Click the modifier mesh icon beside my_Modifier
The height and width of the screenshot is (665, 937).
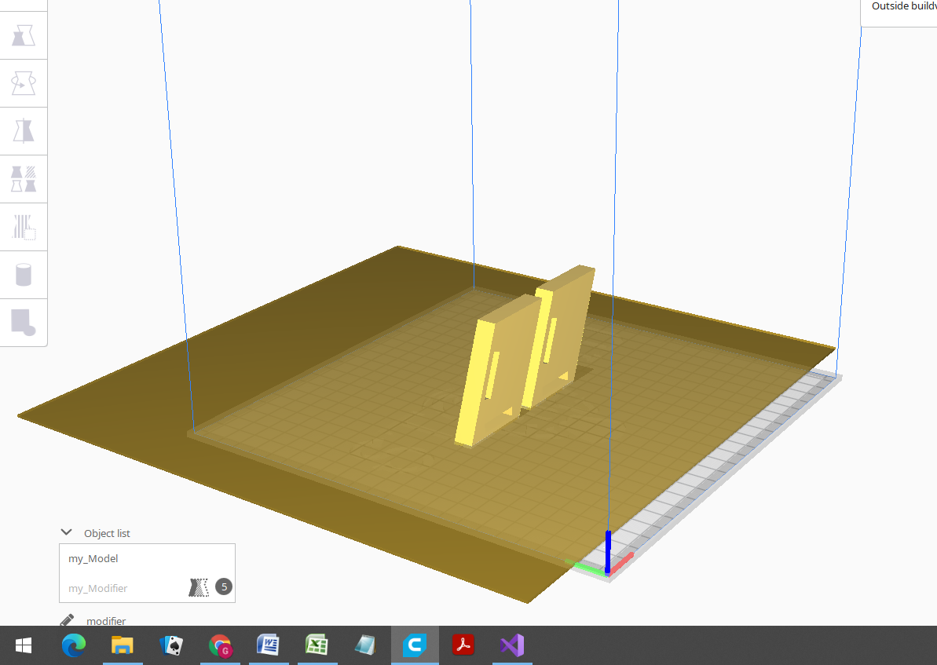tap(199, 587)
